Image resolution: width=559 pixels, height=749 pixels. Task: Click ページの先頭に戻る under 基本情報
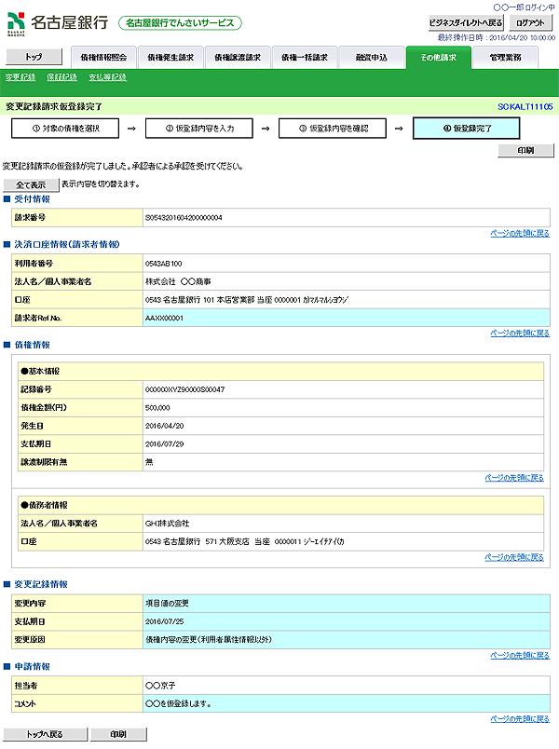pyautogui.click(x=514, y=478)
